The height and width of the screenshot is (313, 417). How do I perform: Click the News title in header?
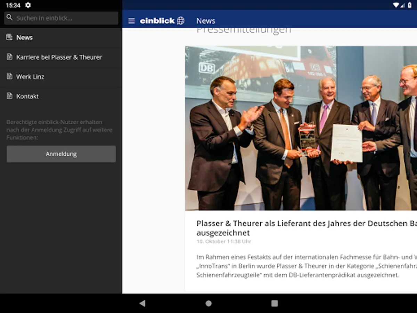[206, 21]
